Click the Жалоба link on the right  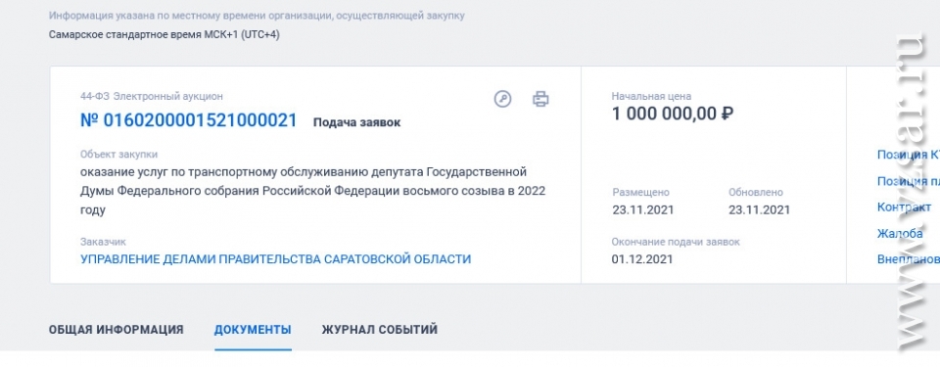tap(900, 233)
